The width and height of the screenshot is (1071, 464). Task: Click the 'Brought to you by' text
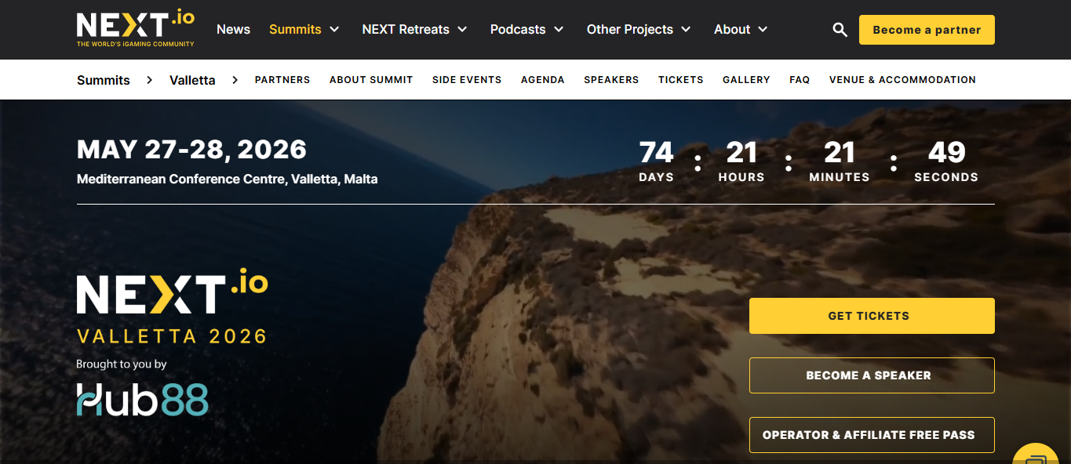(x=122, y=364)
